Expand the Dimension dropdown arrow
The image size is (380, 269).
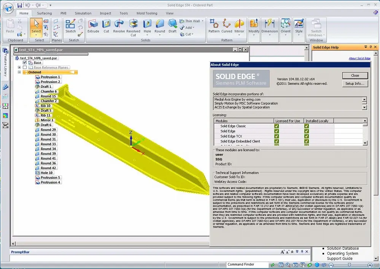click(x=269, y=35)
